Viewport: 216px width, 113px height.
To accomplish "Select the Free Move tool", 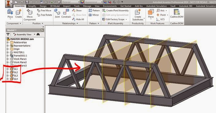I will tap(44, 10).
